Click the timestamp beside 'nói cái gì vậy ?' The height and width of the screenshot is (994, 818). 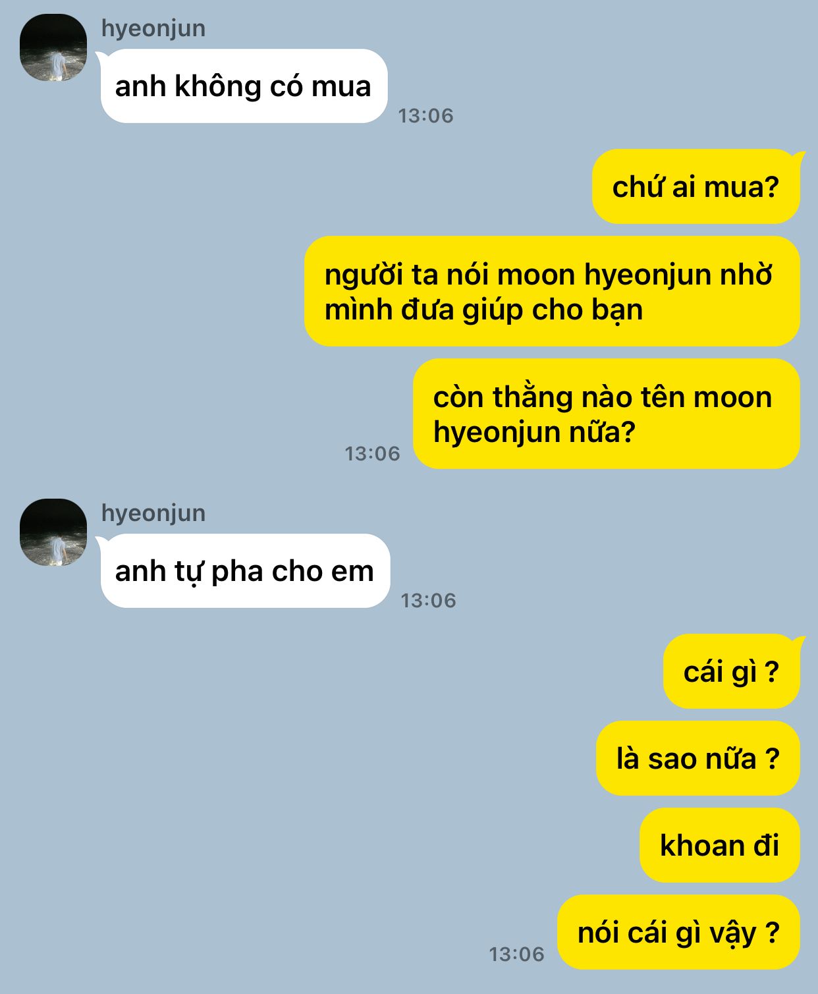tap(516, 954)
